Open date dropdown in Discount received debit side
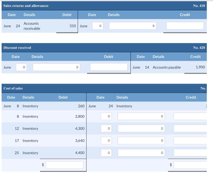Screen dimensions: 213x179 21,67
